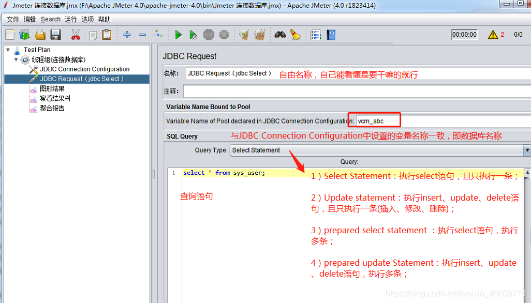Click the 0/0 active threads counter
The height and width of the screenshot is (303, 531).
tap(518, 35)
